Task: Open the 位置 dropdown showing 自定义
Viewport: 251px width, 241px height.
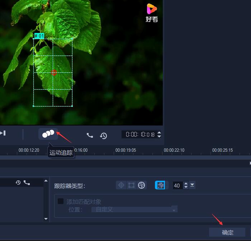Action: pos(134,209)
